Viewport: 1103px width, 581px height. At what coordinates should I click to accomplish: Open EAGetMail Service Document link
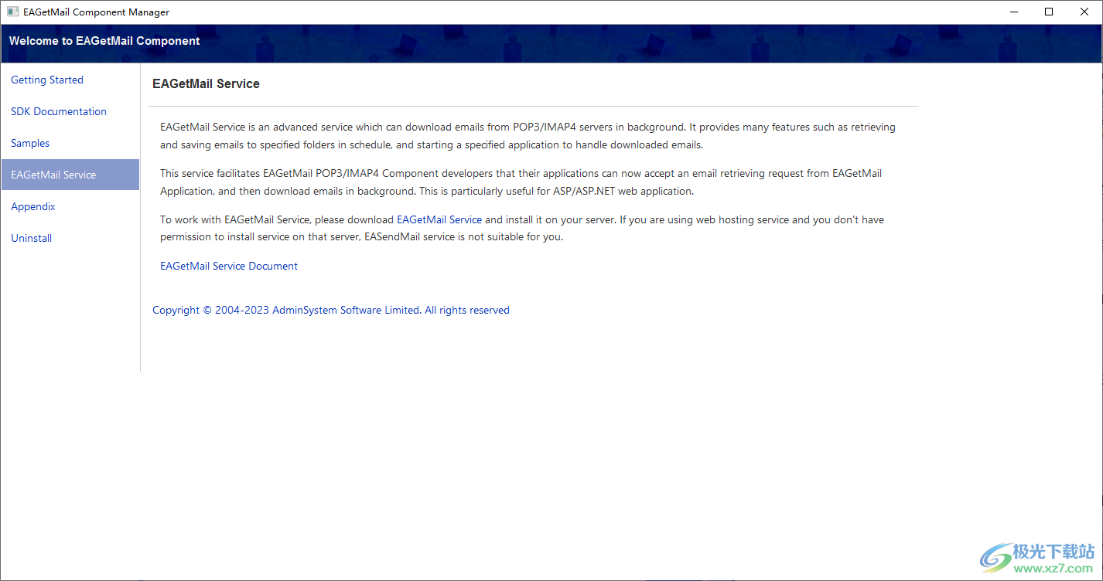click(229, 266)
